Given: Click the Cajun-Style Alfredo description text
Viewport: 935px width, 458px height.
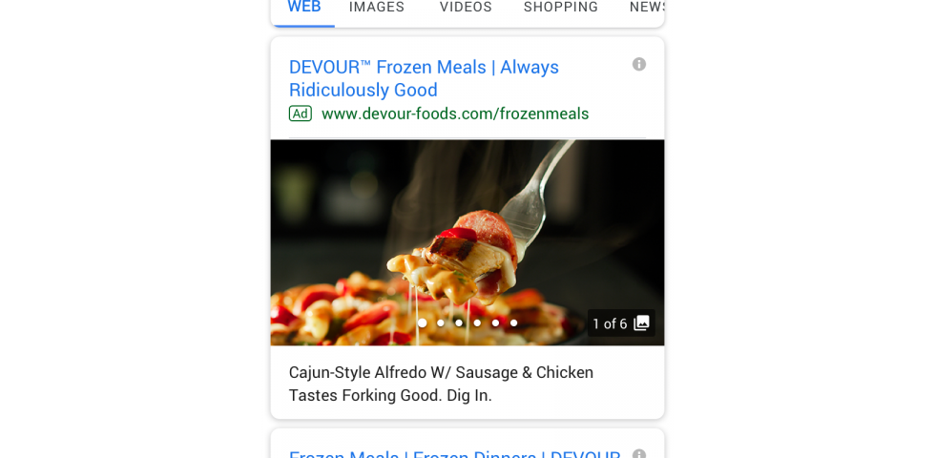Looking at the screenshot, I should point(441,384).
